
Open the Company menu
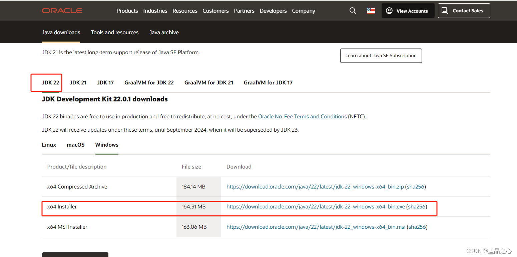[304, 11]
